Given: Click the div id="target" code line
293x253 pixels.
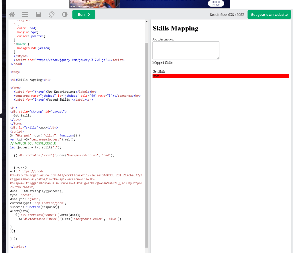Looking at the screenshot, I should (38, 112).
